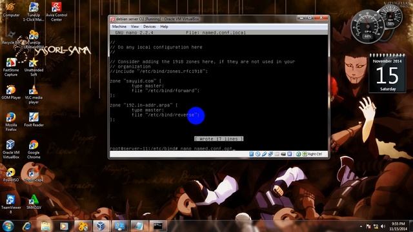Open Google Chrome desktop shortcut
413x232 pixels.
pyautogui.click(x=34, y=150)
